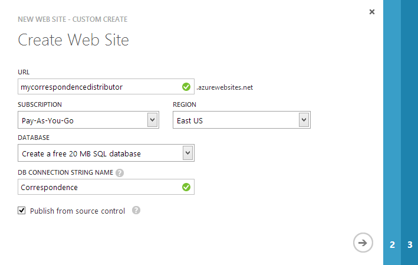
Task: Click the .azurewebsites.net domain suffix
Action: 225,87
